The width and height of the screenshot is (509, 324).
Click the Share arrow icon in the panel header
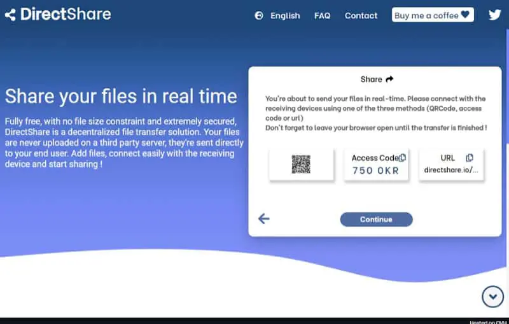pos(389,79)
